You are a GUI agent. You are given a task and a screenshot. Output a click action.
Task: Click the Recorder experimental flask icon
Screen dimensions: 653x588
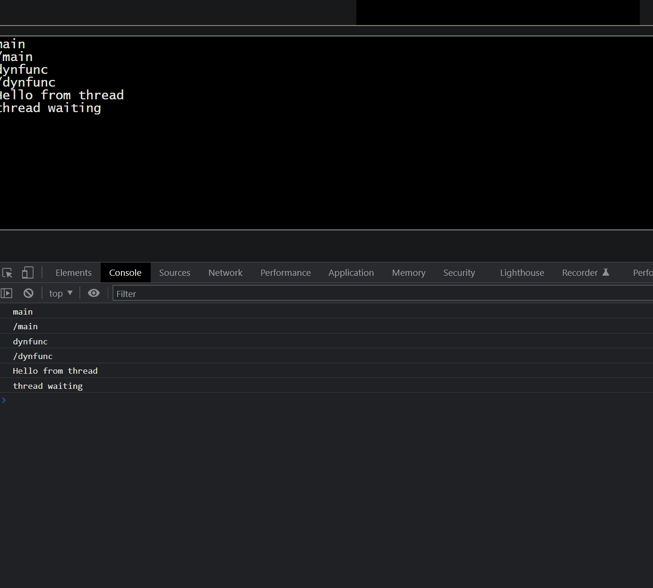coord(606,272)
